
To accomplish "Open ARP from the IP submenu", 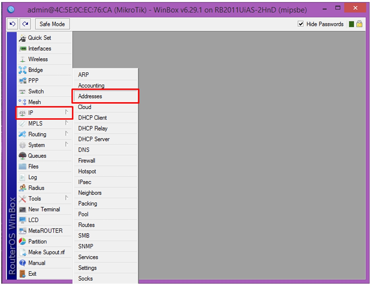I will [x=105, y=75].
